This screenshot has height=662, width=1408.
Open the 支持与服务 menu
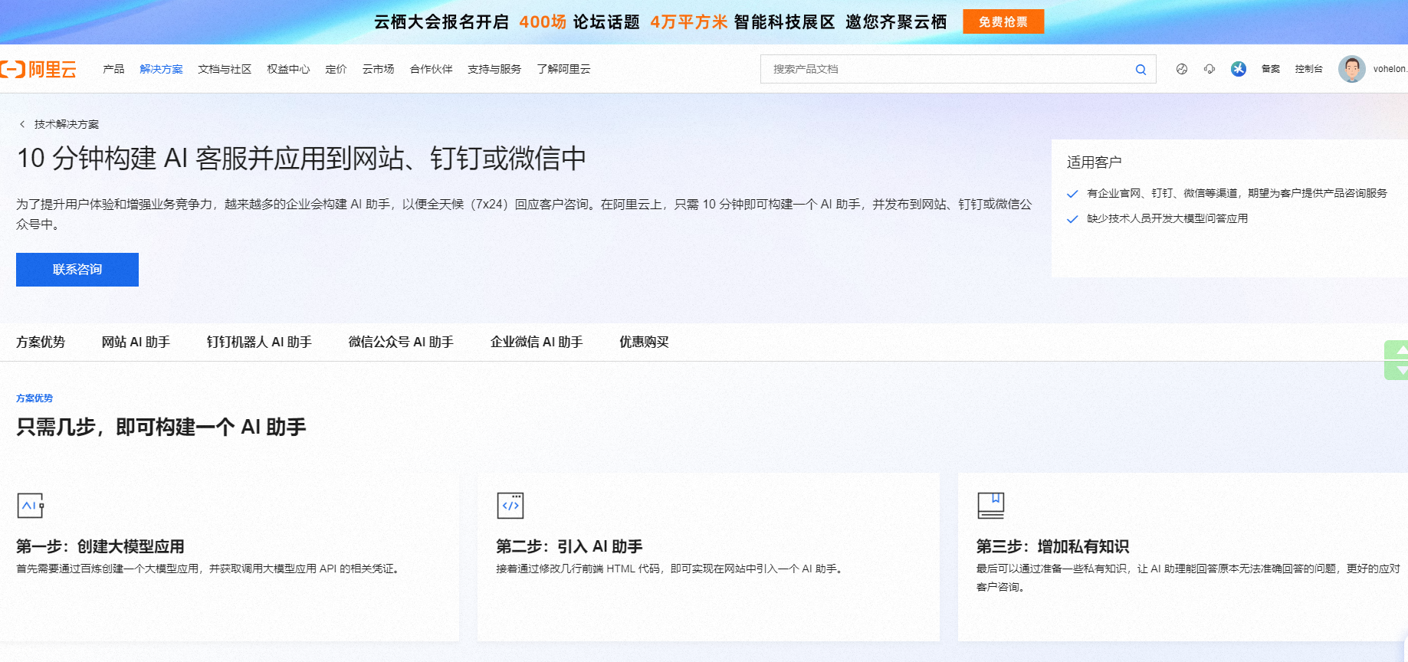click(494, 69)
